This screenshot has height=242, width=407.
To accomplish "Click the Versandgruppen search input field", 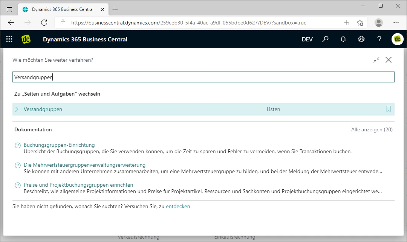I will click(203, 77).
